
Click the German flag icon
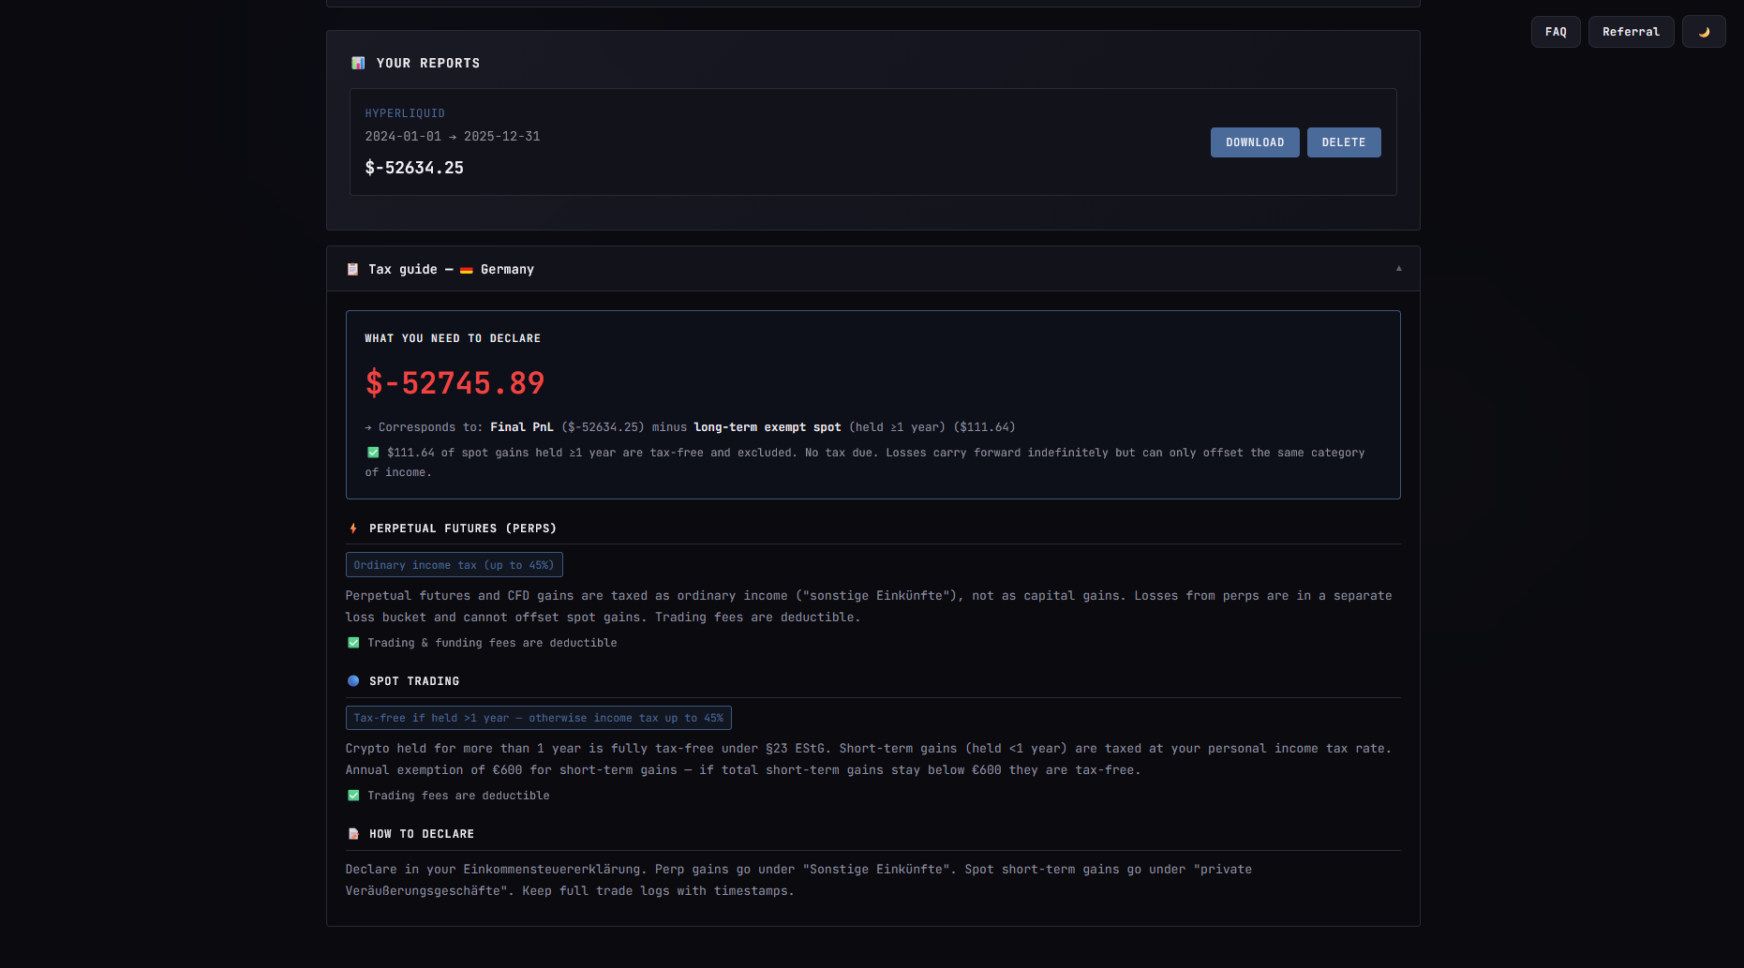466,270
